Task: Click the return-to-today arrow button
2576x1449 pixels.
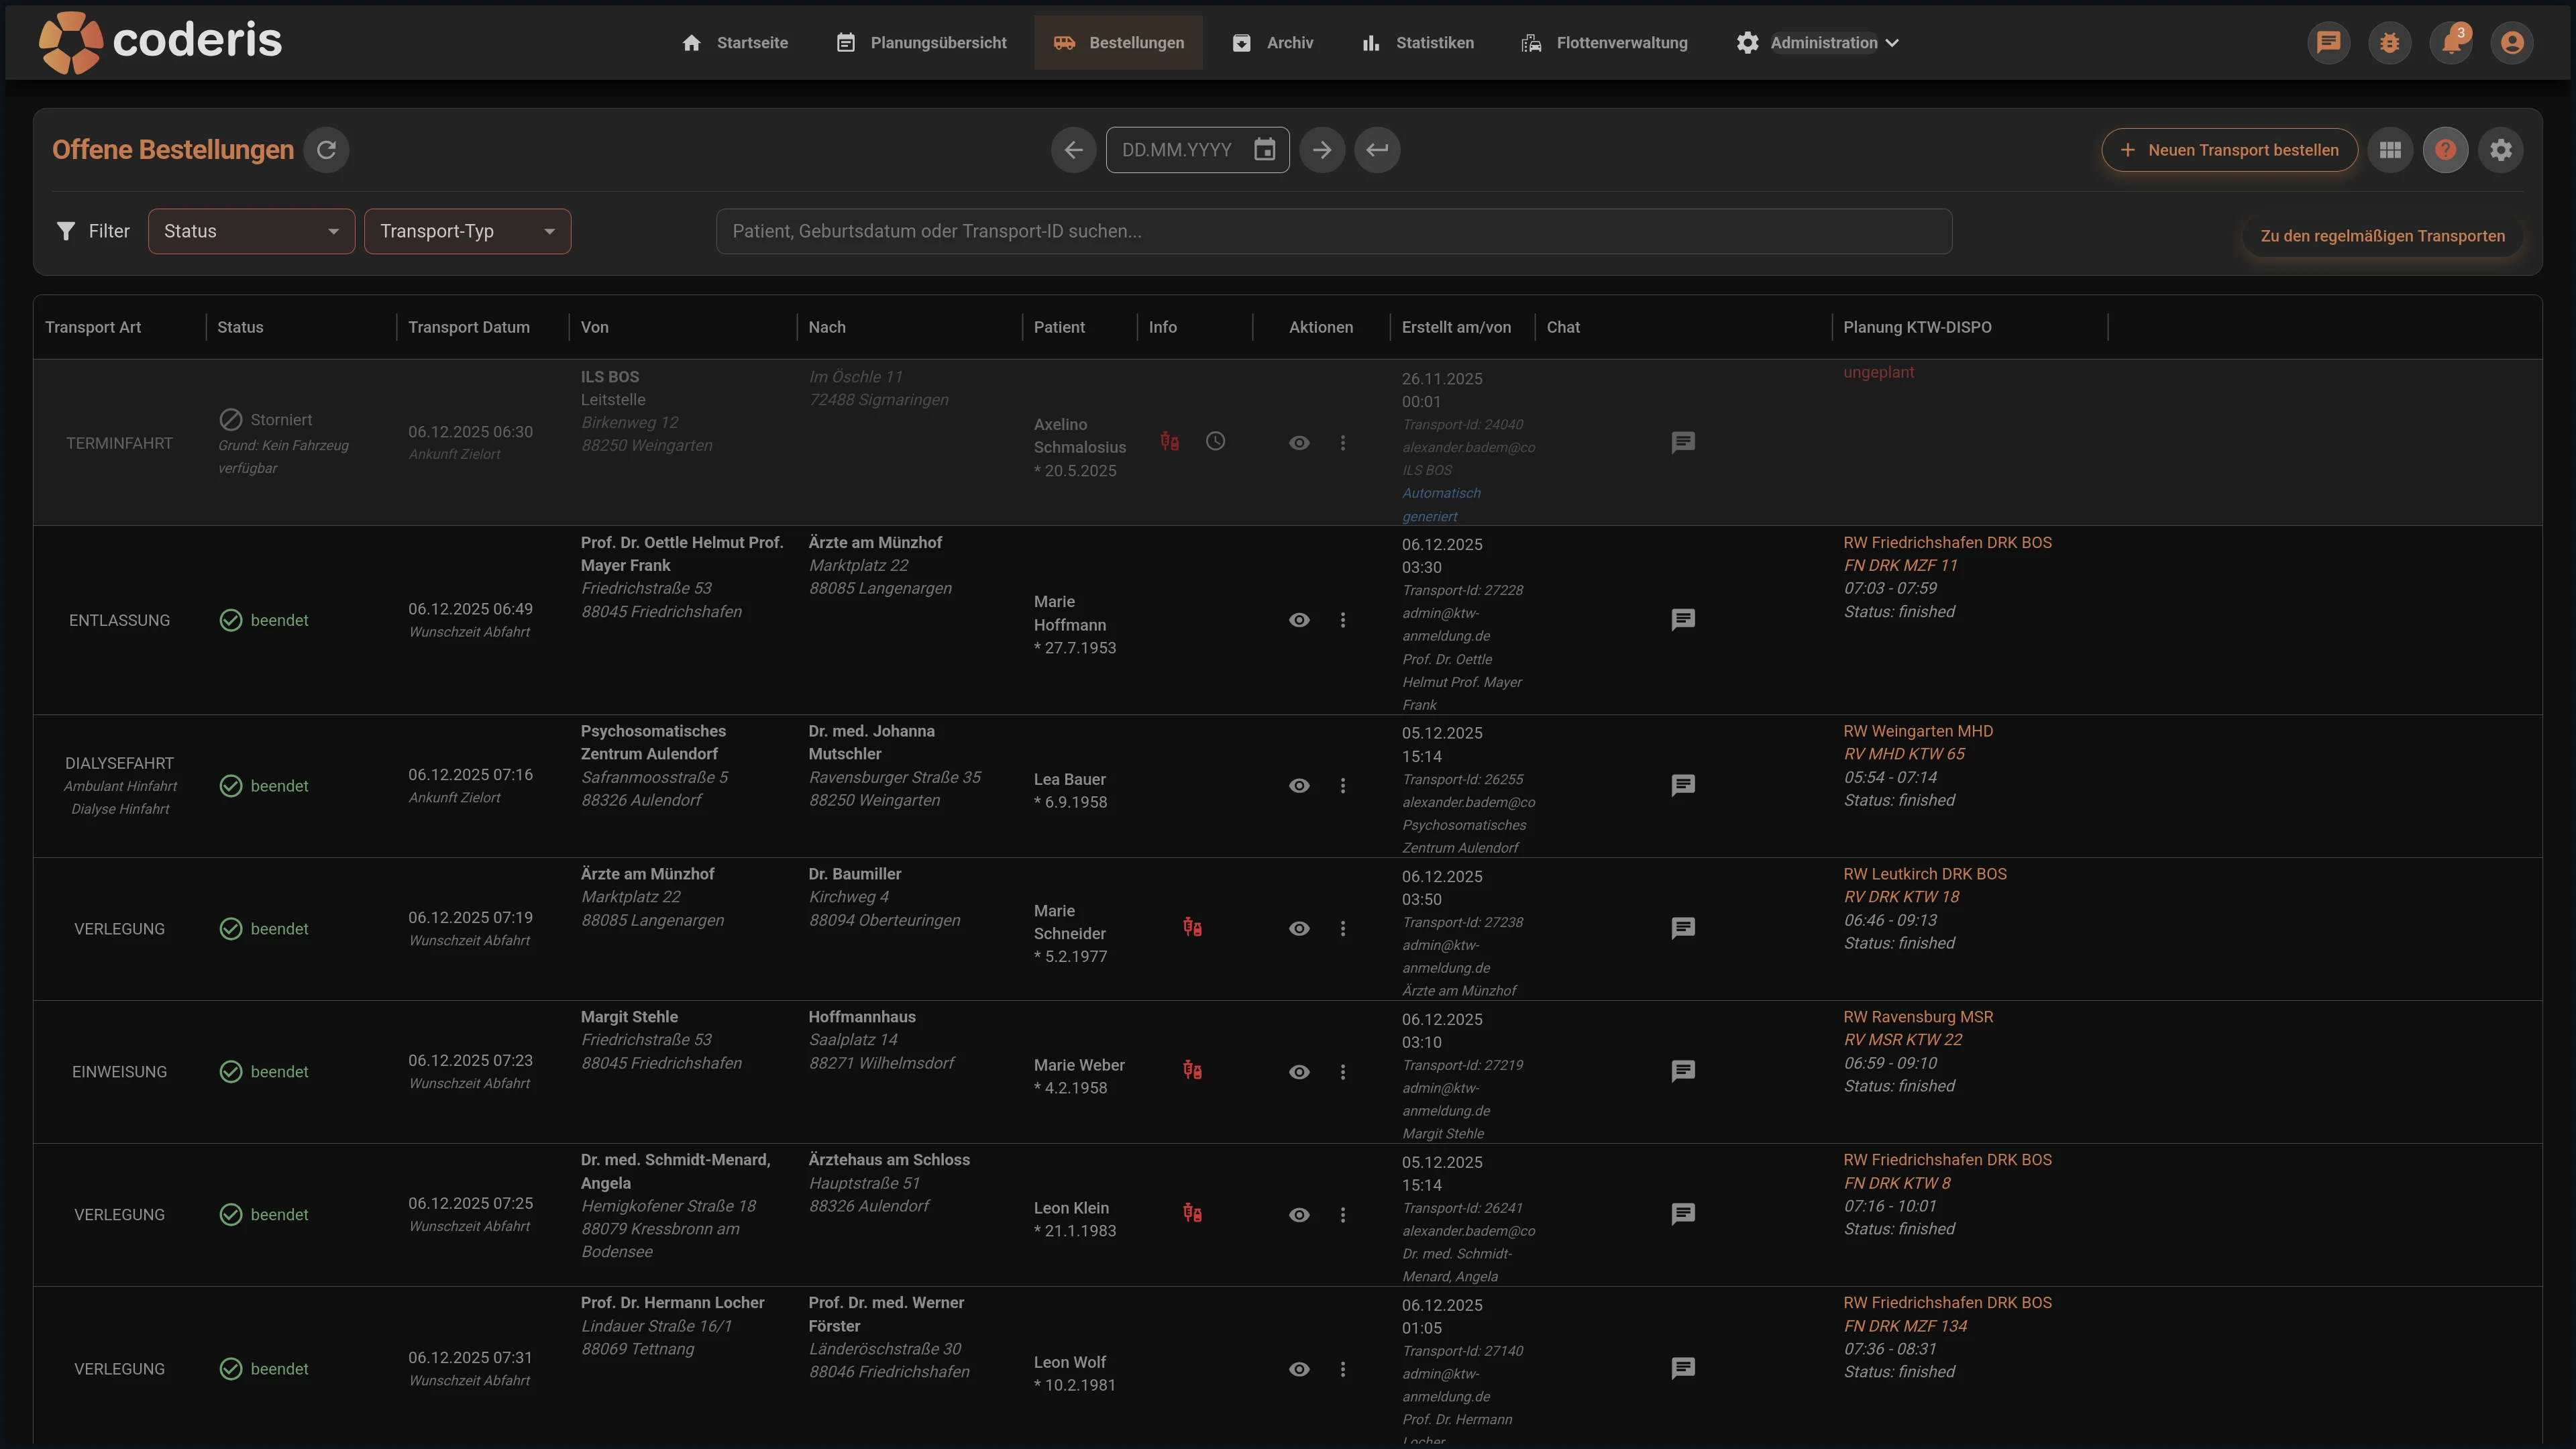Action: [1377, 150]
